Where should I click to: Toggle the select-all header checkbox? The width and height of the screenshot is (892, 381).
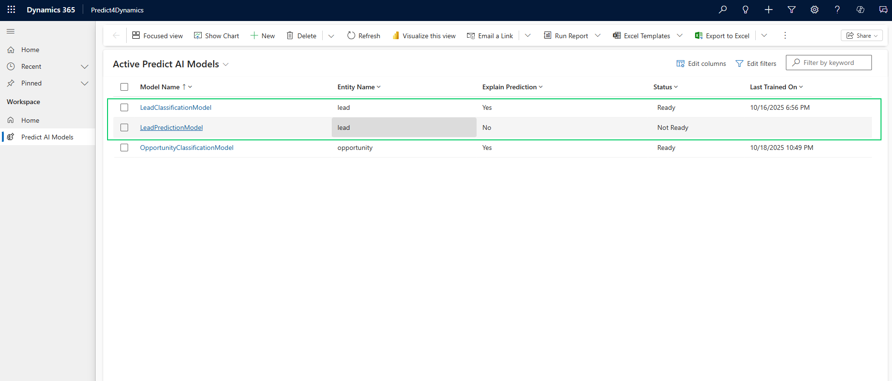click(124, 87)
